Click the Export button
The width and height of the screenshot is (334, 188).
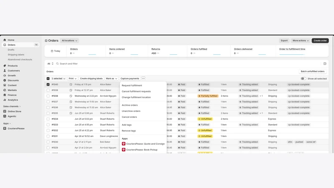click(x=284, y=41)
